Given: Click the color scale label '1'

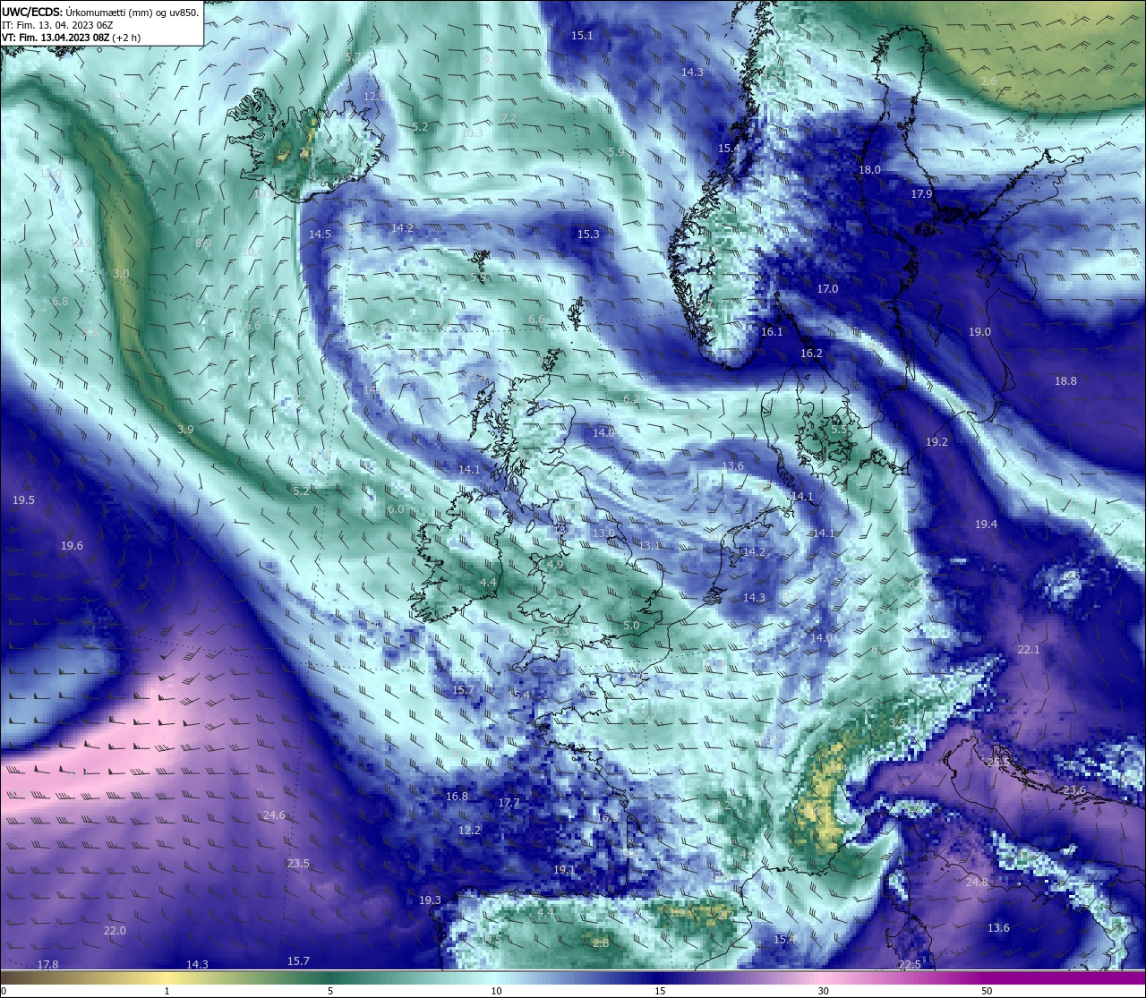Looking at the screenshot, I should [167, 991].
